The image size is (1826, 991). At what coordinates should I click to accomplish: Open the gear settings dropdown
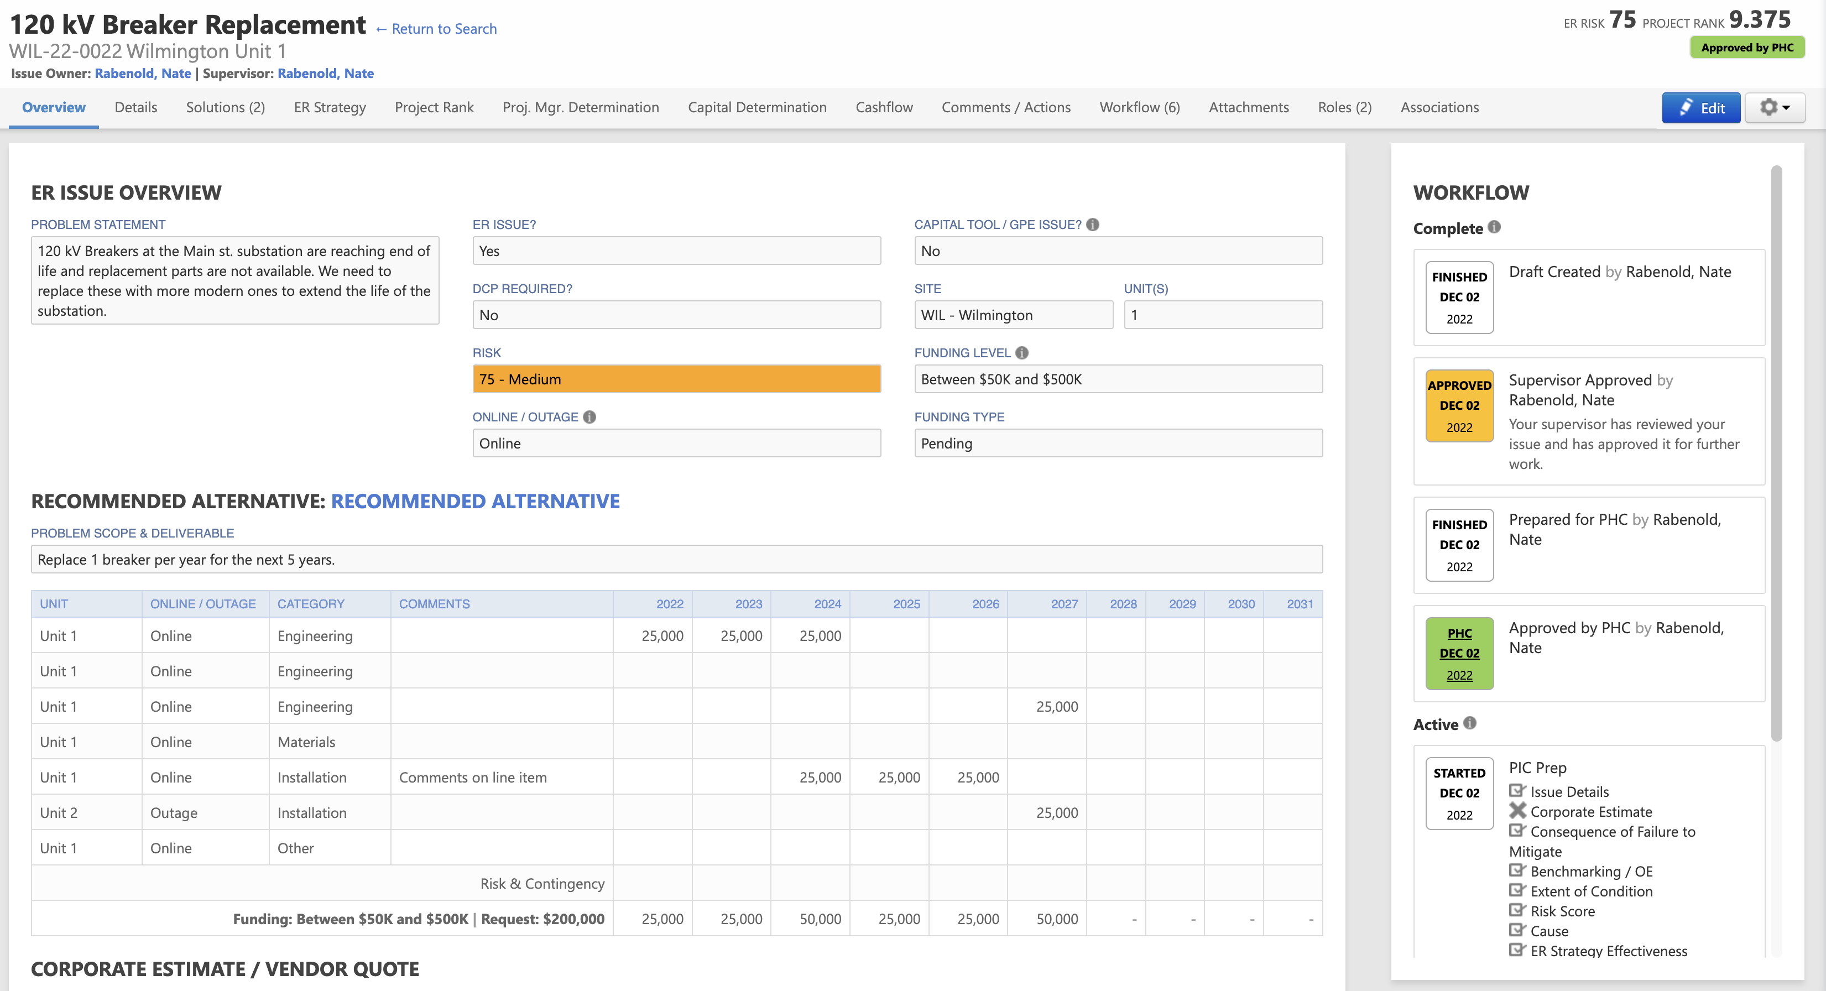pos(1774,108)
